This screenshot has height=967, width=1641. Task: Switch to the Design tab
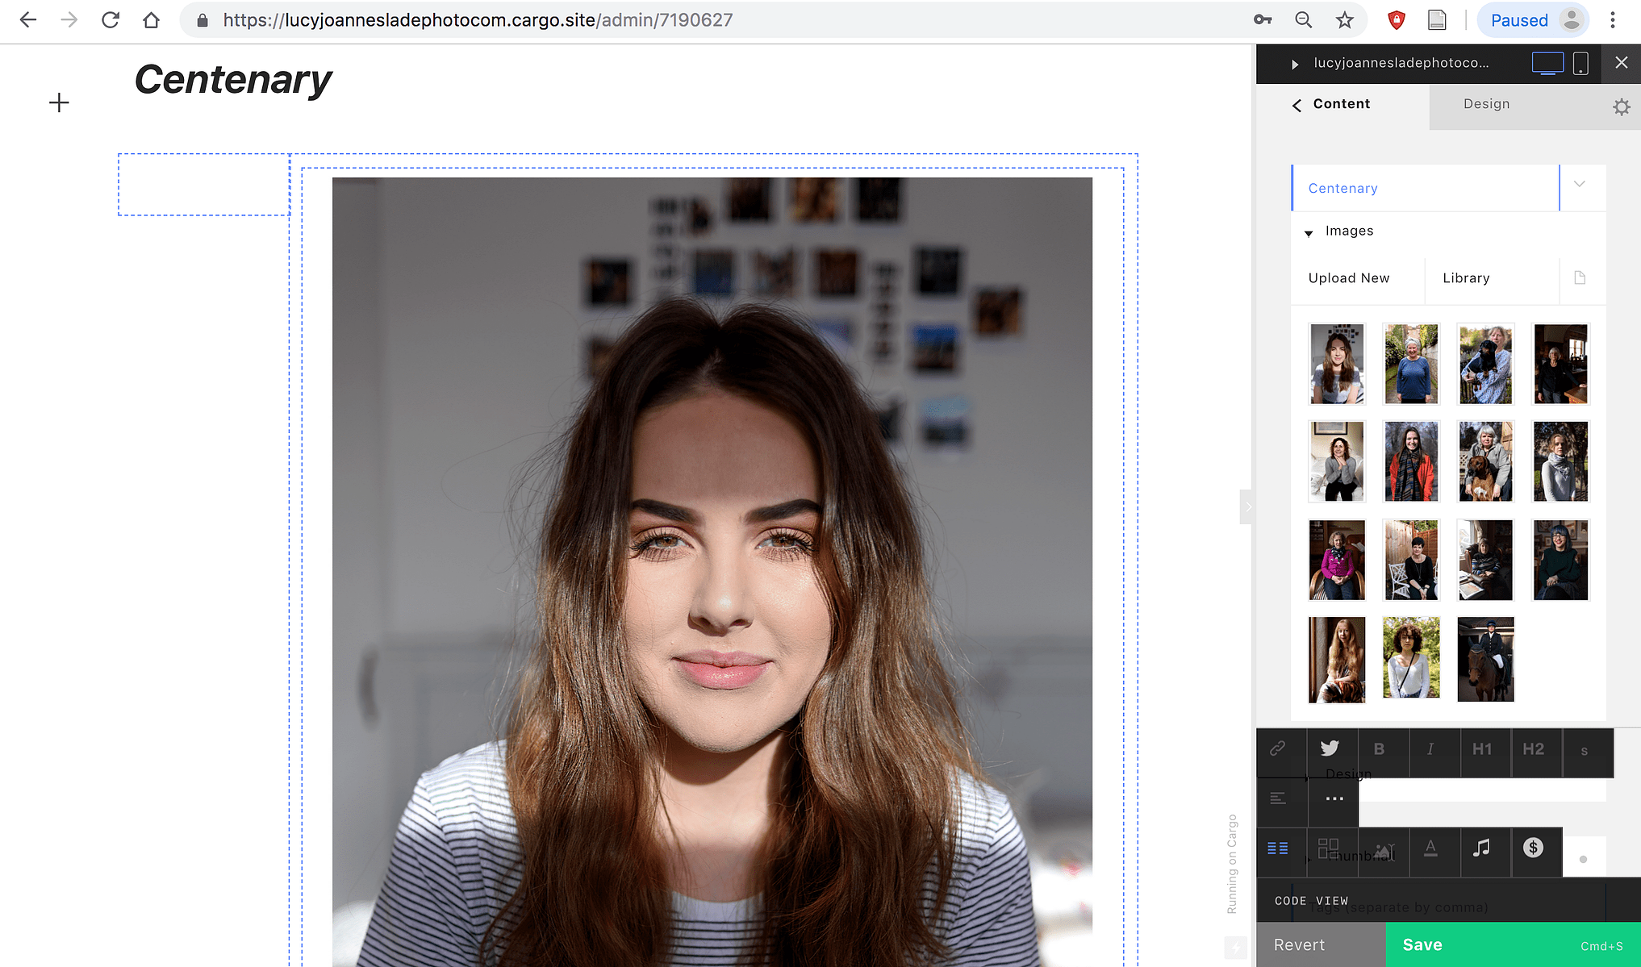pos(1486,104)
